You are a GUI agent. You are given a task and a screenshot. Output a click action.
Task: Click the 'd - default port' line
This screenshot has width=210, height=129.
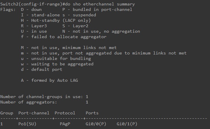click(x=41, y=69)
